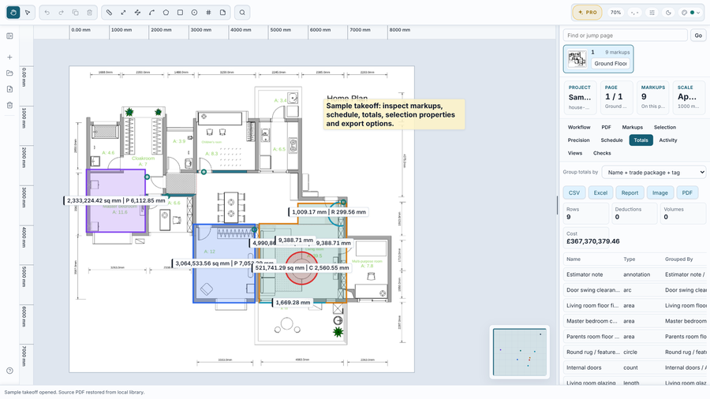Switch to the Views tab

click(x=575, y=153)
